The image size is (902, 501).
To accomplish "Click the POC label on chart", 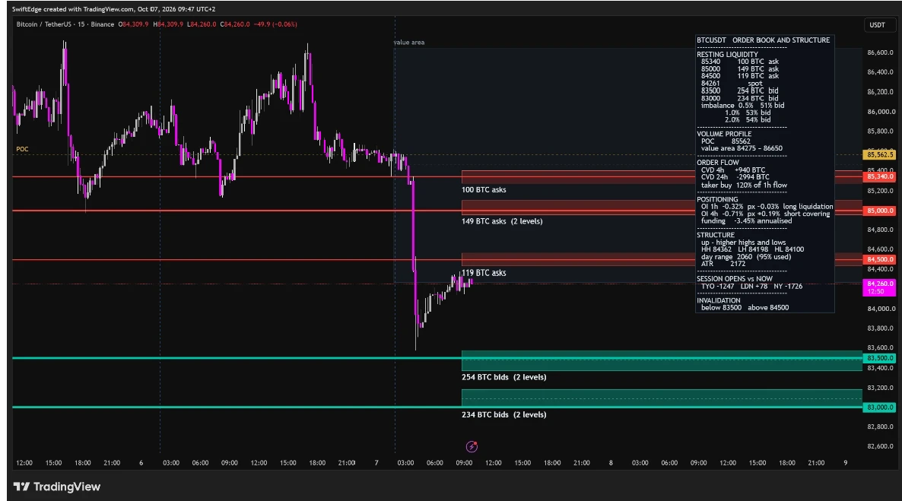I will tap(22, 149).
